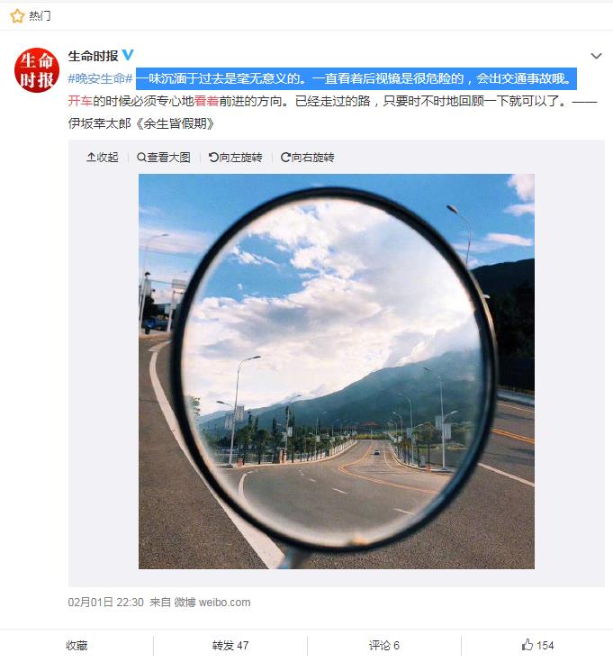Click the 收起 upward arrow icon
Viewport: 613px width, 662px height.
click(91, 158)
